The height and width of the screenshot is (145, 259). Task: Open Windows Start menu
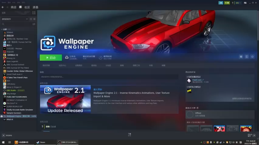(3, 142)
